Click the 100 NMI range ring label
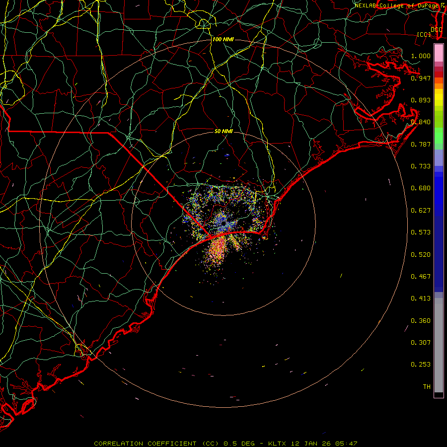447x447 pixels. (223, 39)
